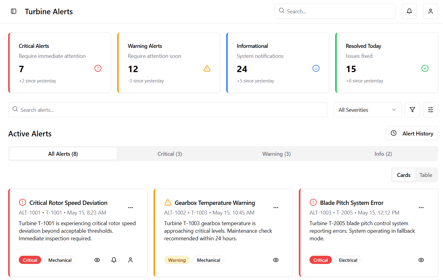The image size is (443, 280).
Task: Toggle eye icon on Blade Pitch card
Action: [x=421, y=260]
